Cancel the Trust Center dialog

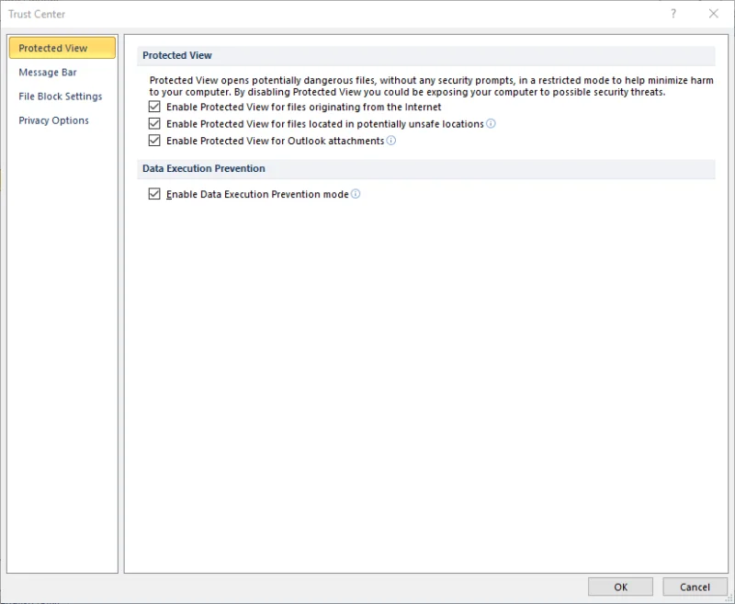[x=695, y=587]
